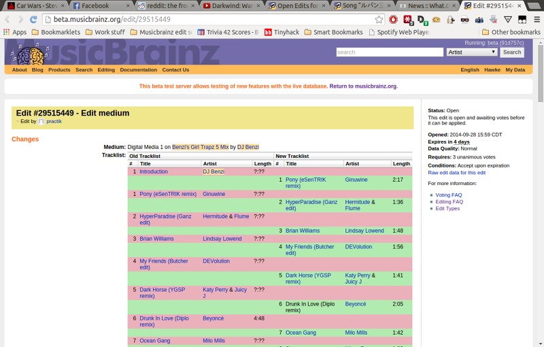This screenshot has width=544, height=347.
Task: Open the Hawke user menu
Action: click(492, 70)
